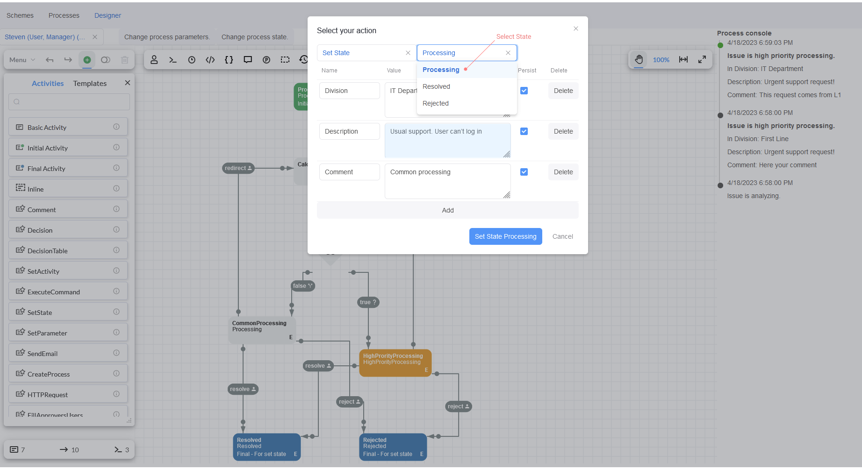The image size is (862, 470).
Task: Clear the Processing state selection
Action: 508,53
